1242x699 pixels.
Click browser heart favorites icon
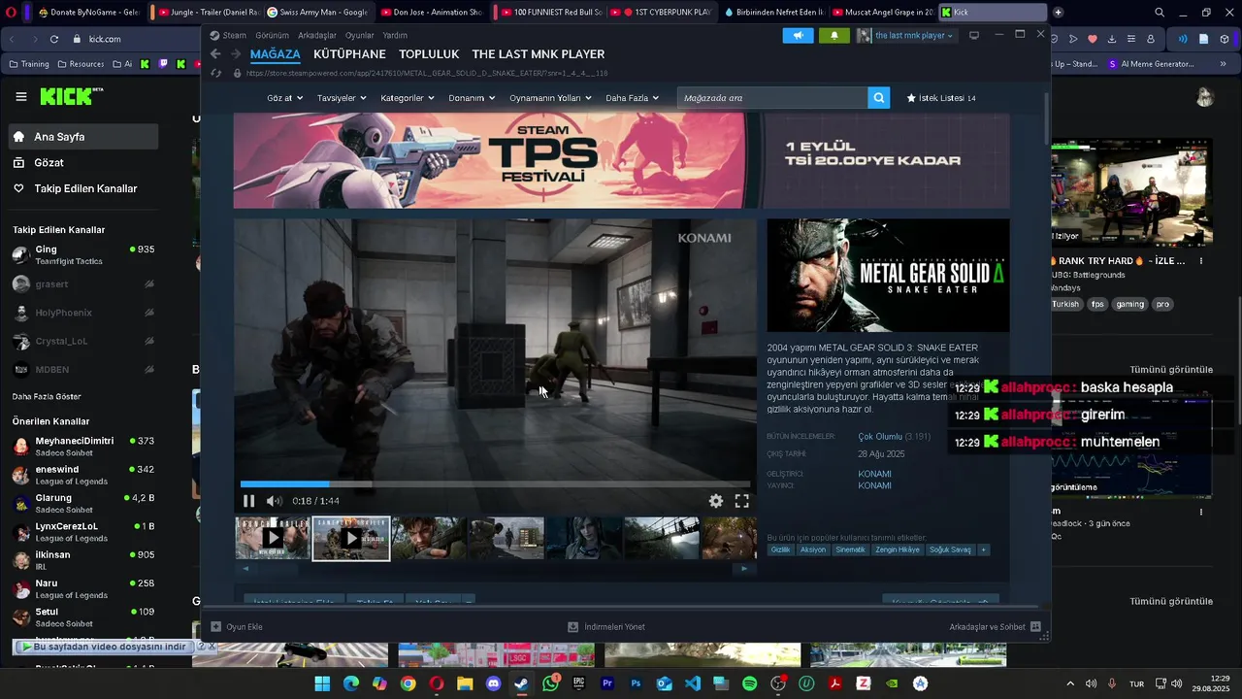coord(1093,39)
